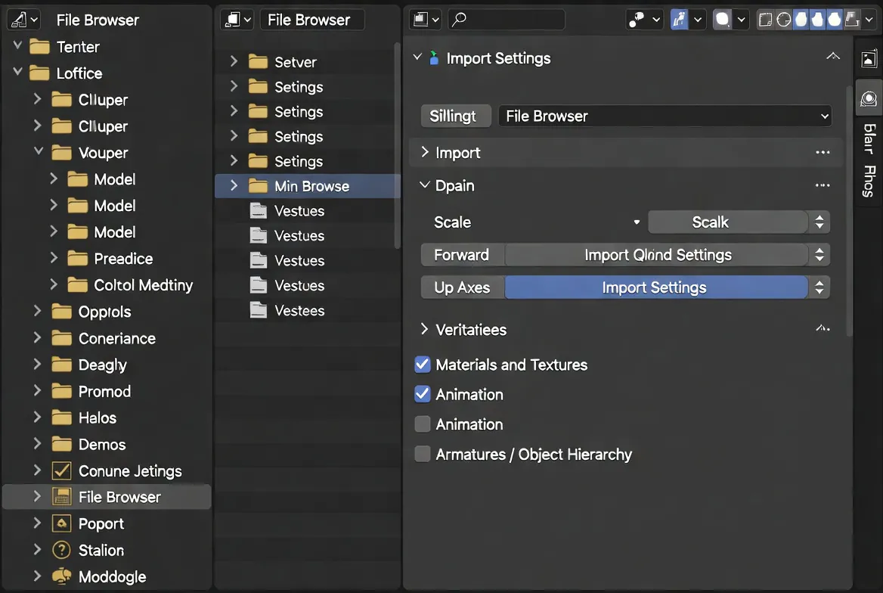Uncheck Materials and Textures checkbox
This screenshot has width=883, height=593.
point(423,364)
